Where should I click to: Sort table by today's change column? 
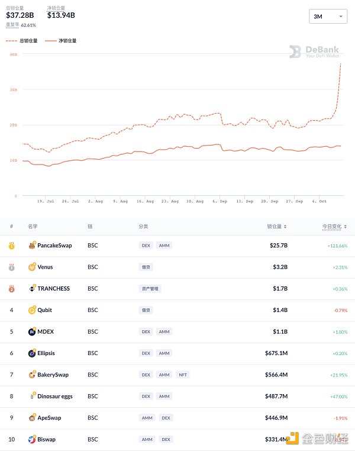point(334,226)
